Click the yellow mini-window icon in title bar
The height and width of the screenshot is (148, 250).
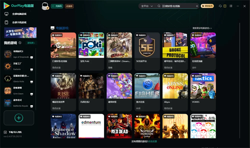(225, 6)
